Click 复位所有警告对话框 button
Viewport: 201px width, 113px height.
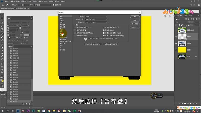93,44
